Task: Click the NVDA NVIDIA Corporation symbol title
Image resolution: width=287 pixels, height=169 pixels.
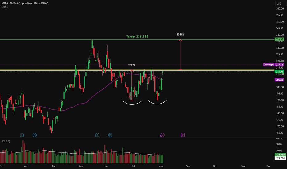Action: (25, 3)
